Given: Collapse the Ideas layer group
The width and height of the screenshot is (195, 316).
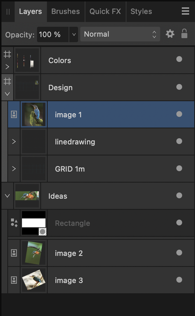Looking at the screenshot, I should coord(7,196).
